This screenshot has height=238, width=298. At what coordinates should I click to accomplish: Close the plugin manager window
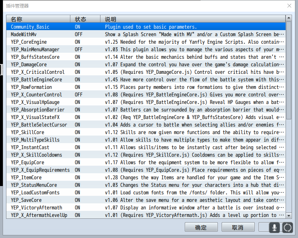(x=289, y=6)
